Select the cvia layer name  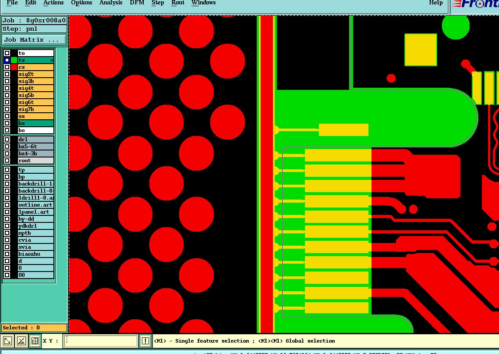pos(35,240)
